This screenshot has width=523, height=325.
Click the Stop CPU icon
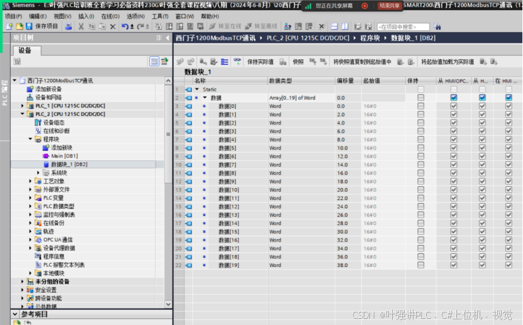(x=309, y=27)
